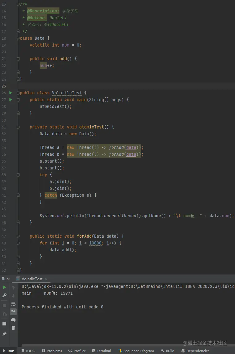This screenshot has width=235, height=354.
Task: Rerun VolatileTest with green play button
Action: 4,287
